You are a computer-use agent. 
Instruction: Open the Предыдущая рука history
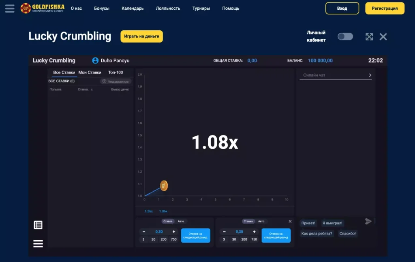tap(116, 81)
